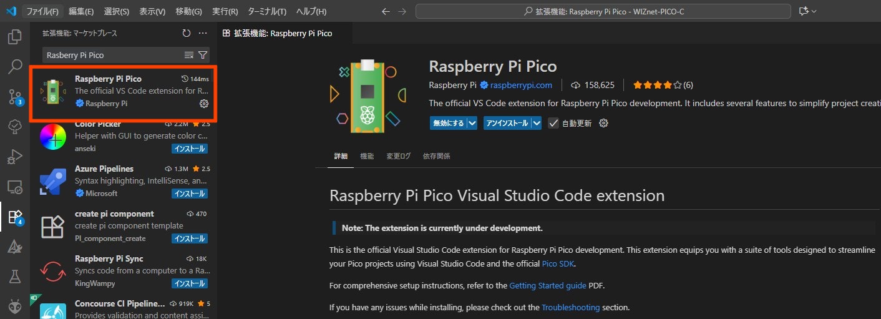Install the Azure Pipelines extension
The height and width of the screenshot is (319, 881).
tap(190, 194)
